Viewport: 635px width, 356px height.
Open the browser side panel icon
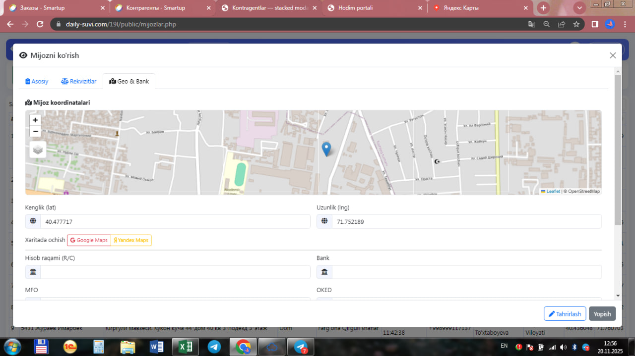[x=595, y=24]
